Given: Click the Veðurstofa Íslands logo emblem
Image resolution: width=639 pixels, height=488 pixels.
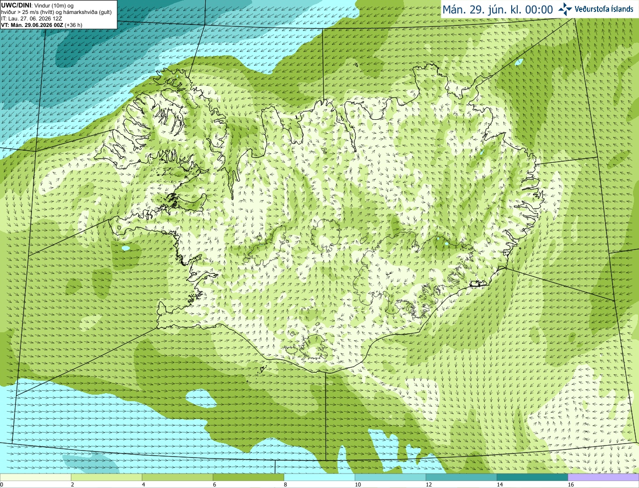Looking at the screenshot, I should point(565,9).
